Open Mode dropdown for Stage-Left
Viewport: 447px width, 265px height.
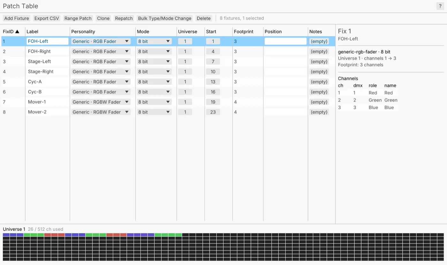click(x=154, y=62)
